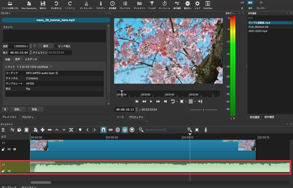The width and height of the screenshot is (293, 188).
Task: Open the audio track (トラック) dropdown
Action: click(x=35, y=66)
